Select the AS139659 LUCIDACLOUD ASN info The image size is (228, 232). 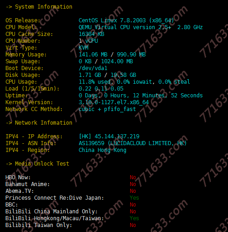[x=132, y=143]
